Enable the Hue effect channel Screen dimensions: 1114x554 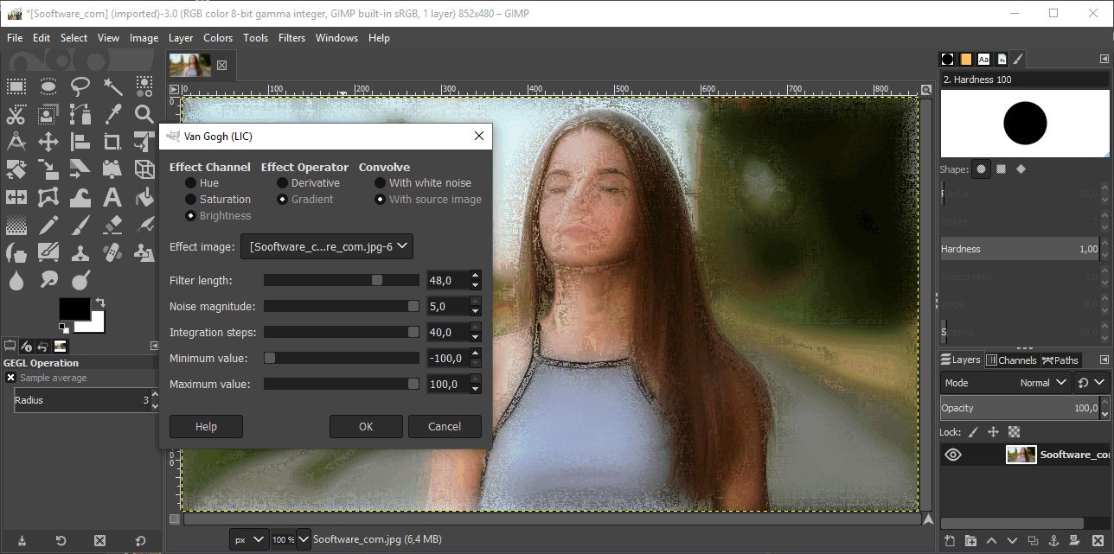coord(190,182)
